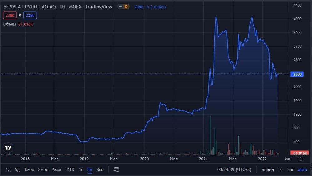Image resolution: width=312 pixels, height=176 pixels.
Task: Click the orange D data indicator
Action: [x=126, y=7]
